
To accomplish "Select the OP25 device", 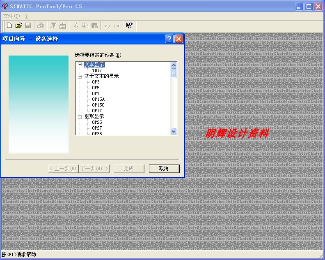I will pyautogui.click(x=97, y=122).
